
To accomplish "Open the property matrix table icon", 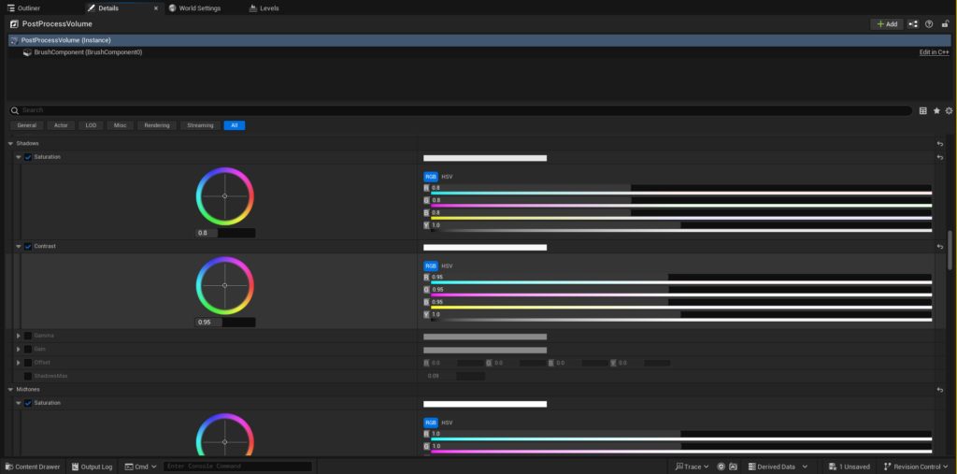I will coord(922,110).
